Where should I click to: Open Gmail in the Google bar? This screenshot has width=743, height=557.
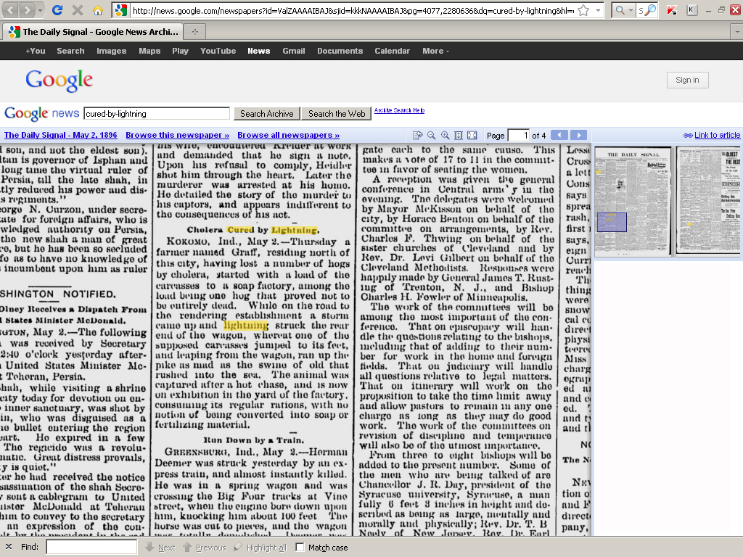coord(294,51)
